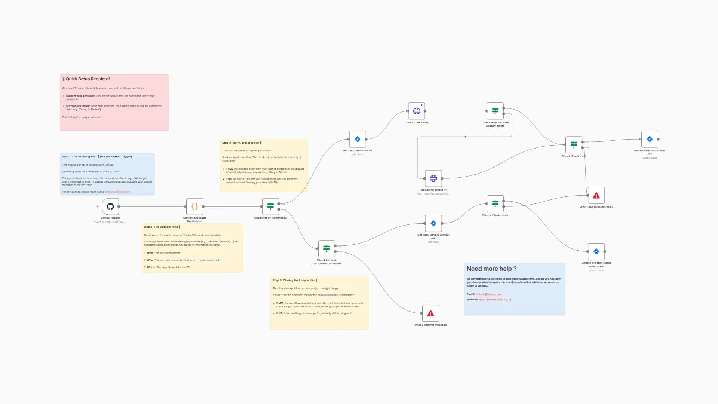Viewport: 718px width, 404px height.
Task: Click the true output dot of Check for PR commands
Action: tap(279, 204)
